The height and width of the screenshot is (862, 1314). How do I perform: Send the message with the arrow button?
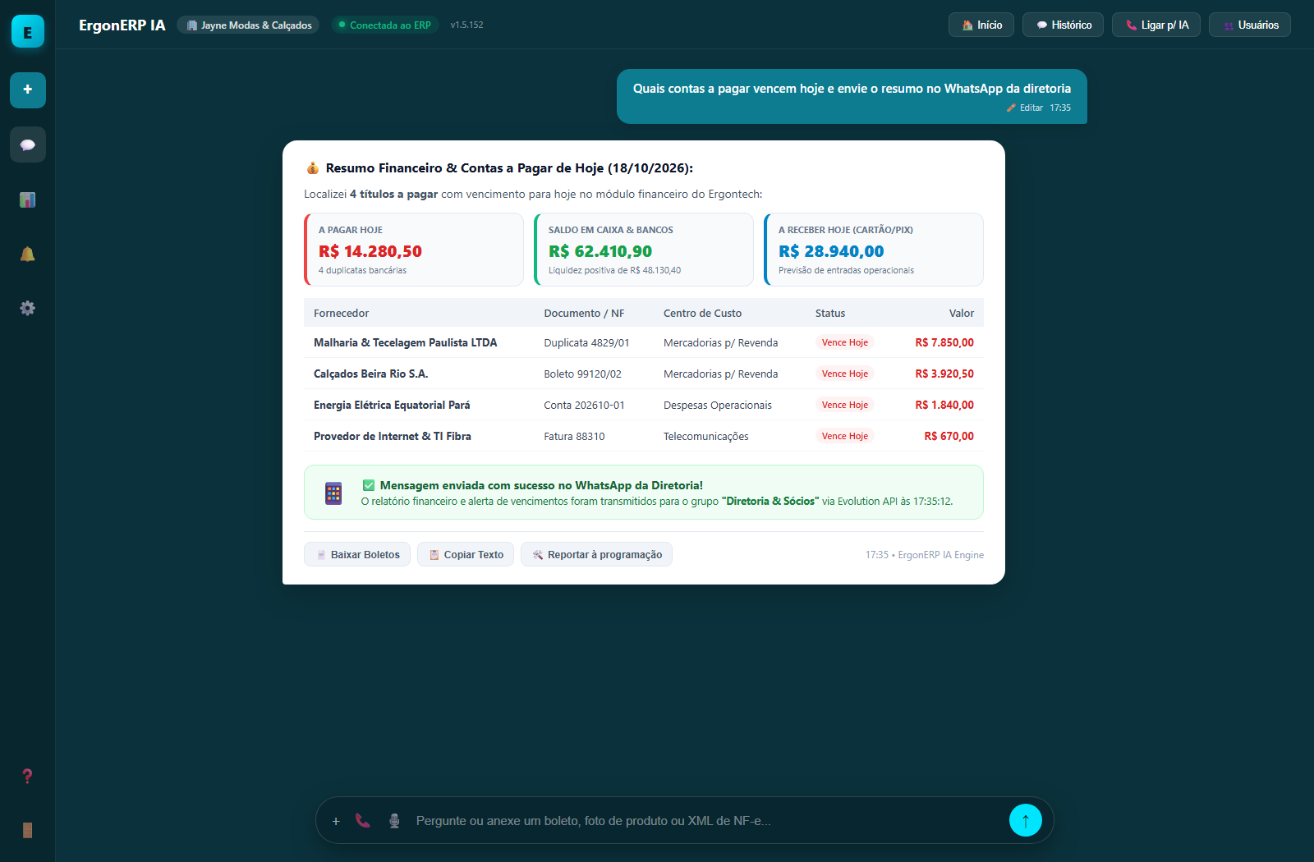(1026, 820)
